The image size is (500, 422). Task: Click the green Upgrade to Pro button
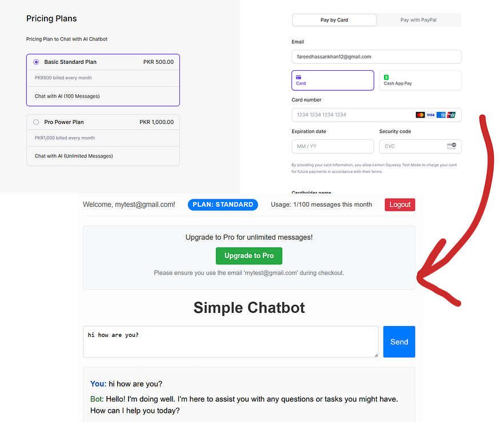tap(249, 256)
